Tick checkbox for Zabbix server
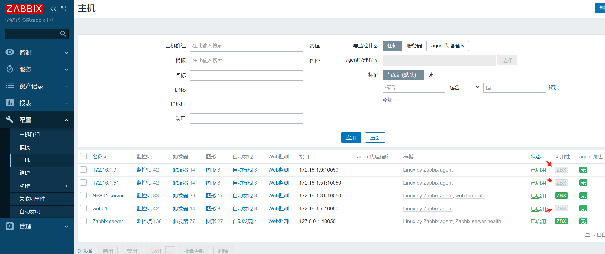The height and width of the screenshot is (254, 605). [83, 221]
